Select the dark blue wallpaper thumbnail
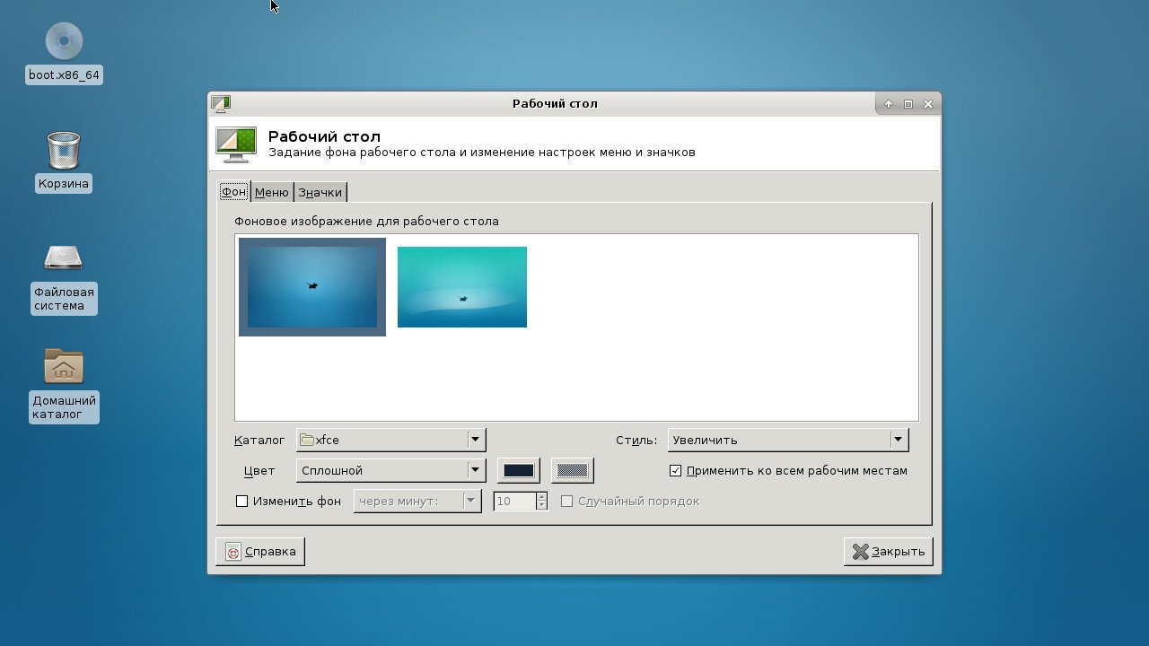Viewport: 1149px width, 646px height. (x=312, y=287)
